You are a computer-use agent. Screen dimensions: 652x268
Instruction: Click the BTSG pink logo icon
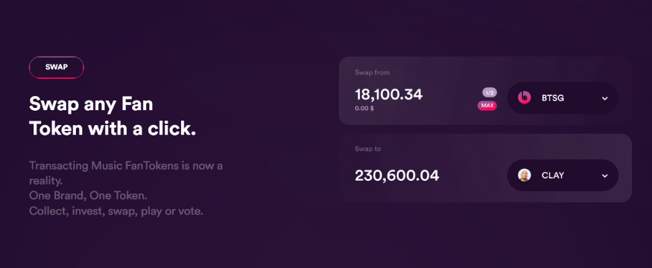click(525, 98)
